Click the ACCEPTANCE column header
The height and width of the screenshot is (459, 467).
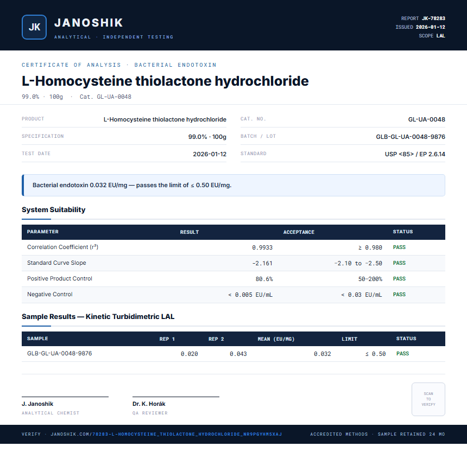point(299,232)
